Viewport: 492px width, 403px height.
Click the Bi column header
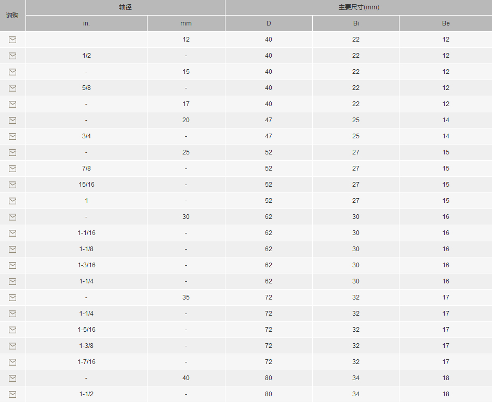pos(355,23)
